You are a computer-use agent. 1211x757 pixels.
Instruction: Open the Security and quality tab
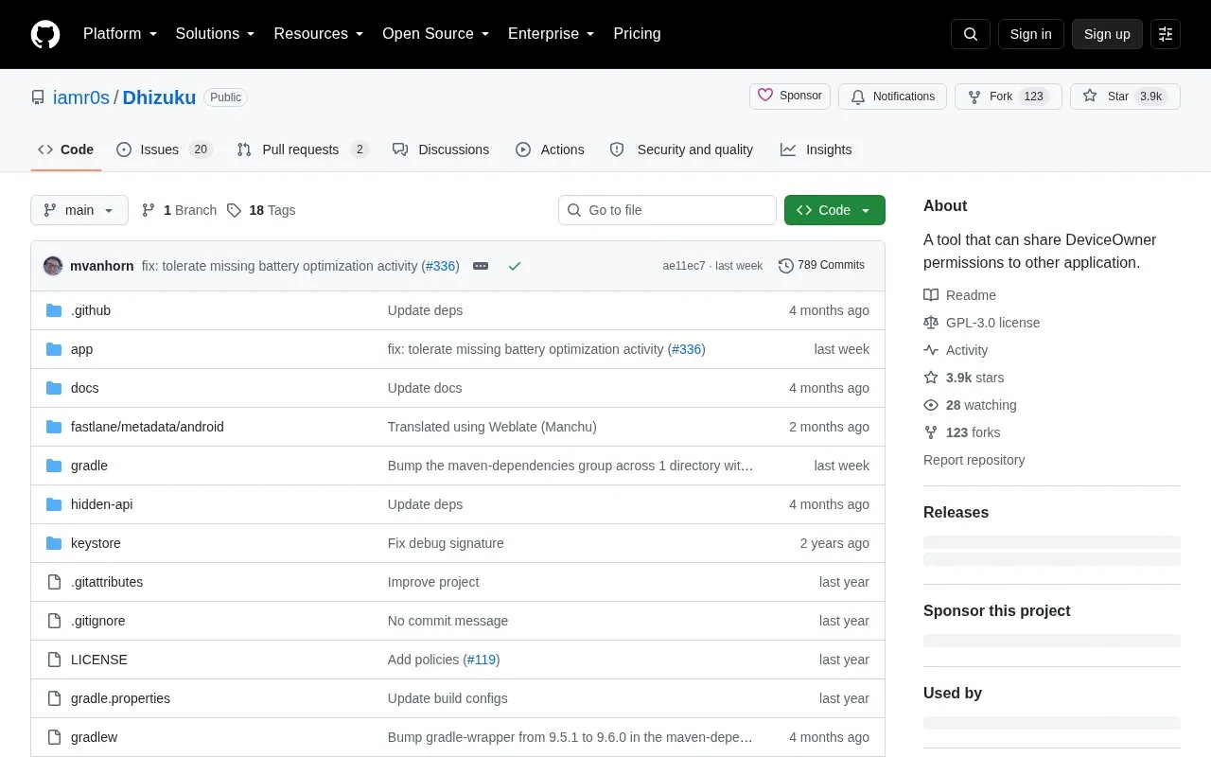point(681,150)
